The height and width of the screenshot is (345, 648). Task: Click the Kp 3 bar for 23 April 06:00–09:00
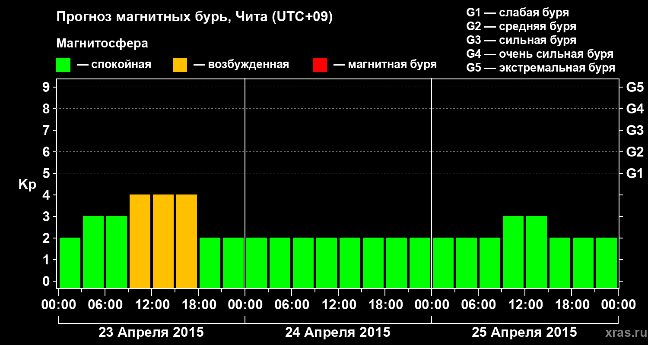(117, 252)
